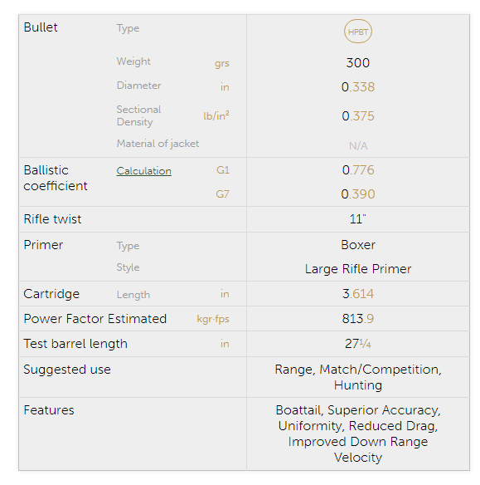Open the ballistic coefficient Calculation link
Viewport: 480px width, 485px height.
144,171
